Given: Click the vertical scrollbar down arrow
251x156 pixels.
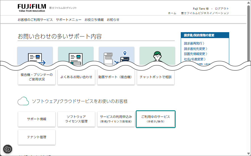Looking at the screenshot, I should pyautogui.click(x=248, y=154).
